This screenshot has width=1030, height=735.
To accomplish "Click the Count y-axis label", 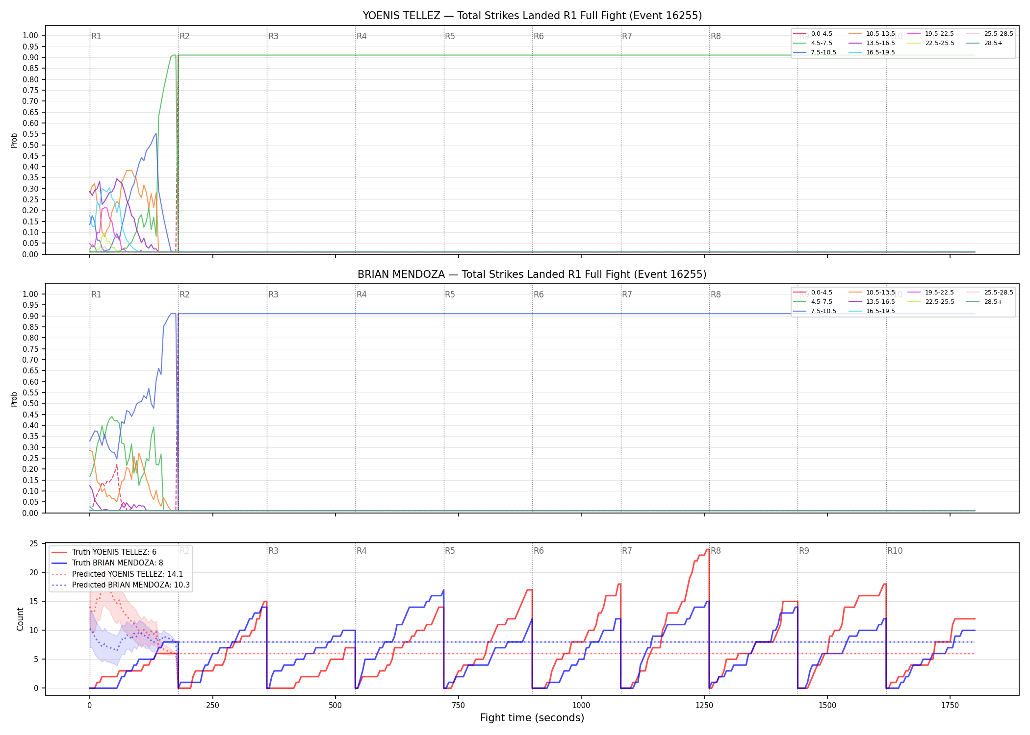I will [20, 619].
